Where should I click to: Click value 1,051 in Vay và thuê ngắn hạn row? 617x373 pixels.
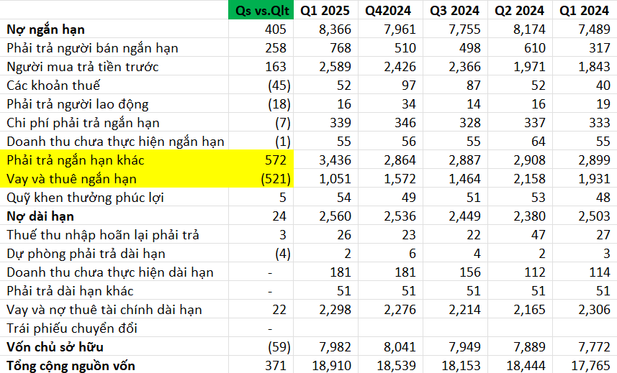(x=335, y=179)
